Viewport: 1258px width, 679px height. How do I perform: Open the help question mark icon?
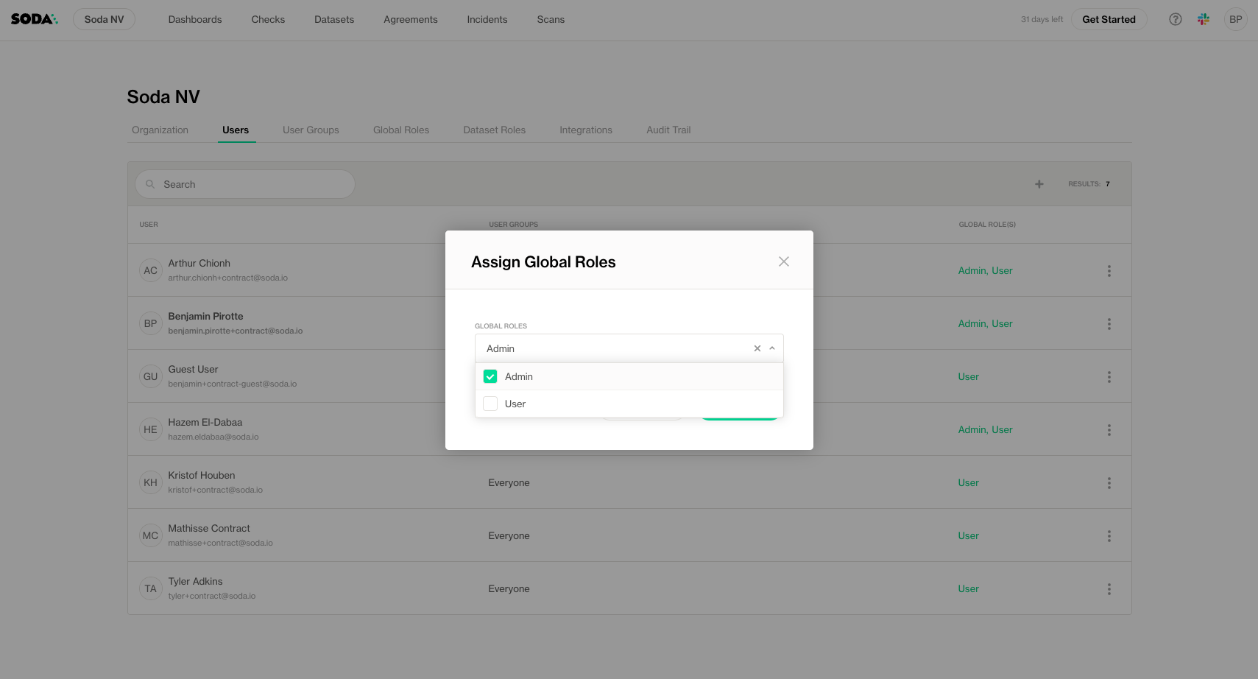click(1176, 19)
